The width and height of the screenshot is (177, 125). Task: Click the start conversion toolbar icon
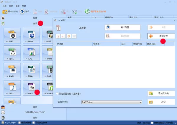[x=75, y=11]
